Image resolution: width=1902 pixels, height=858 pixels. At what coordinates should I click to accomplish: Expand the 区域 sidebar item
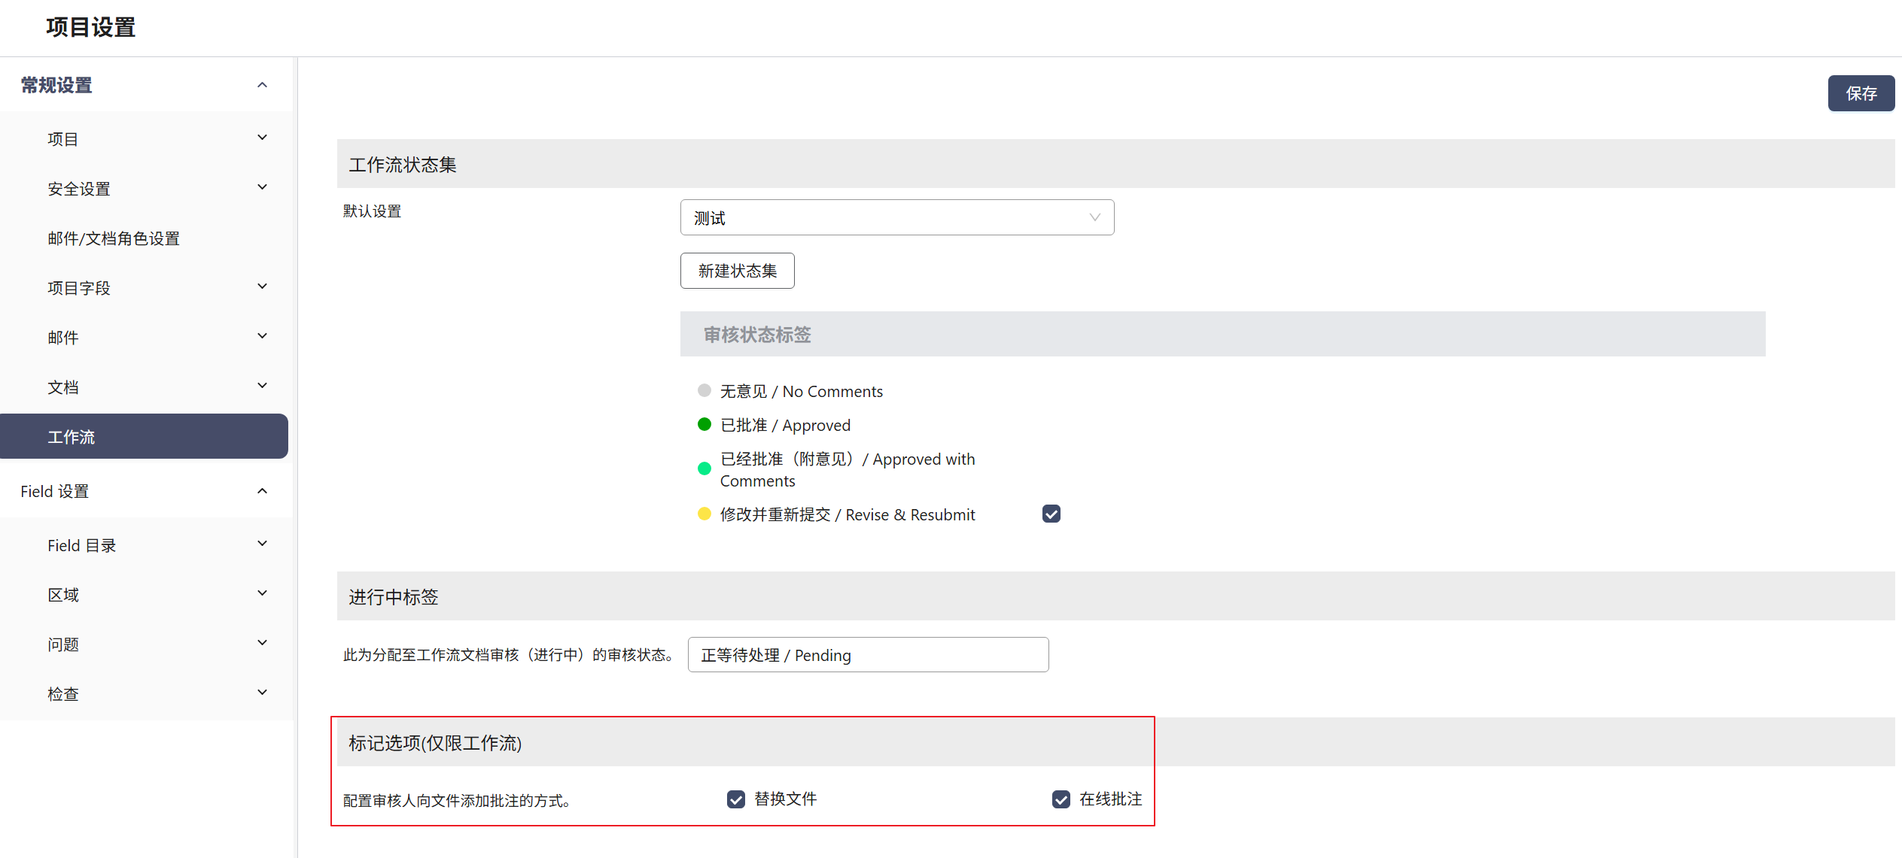click(x=262, y=593)
